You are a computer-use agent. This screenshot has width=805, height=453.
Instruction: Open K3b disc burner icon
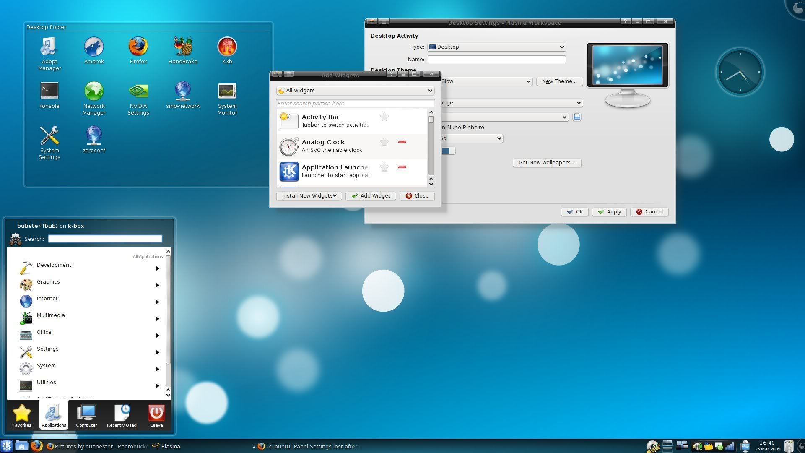point(227,51)
